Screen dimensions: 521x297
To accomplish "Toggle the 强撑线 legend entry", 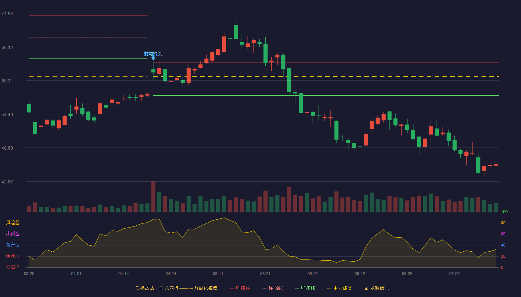I will (x=305, y=288).
